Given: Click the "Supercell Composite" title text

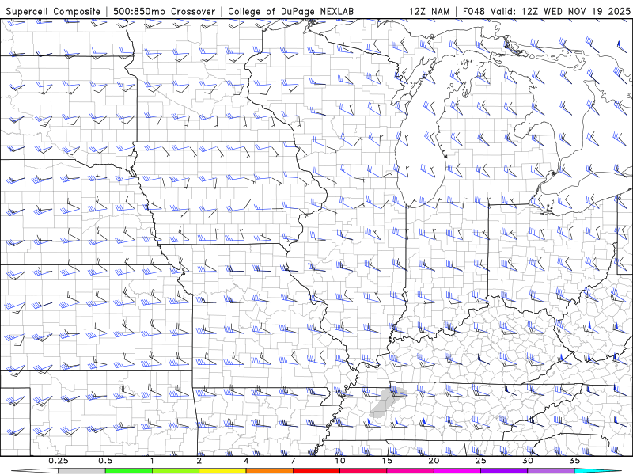Looking at the screenshot, I should point(53,11).
